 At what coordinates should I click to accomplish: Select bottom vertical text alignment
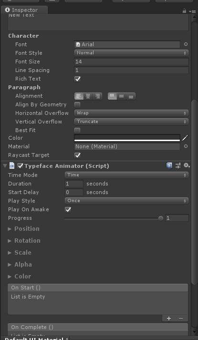click(131, 96)
